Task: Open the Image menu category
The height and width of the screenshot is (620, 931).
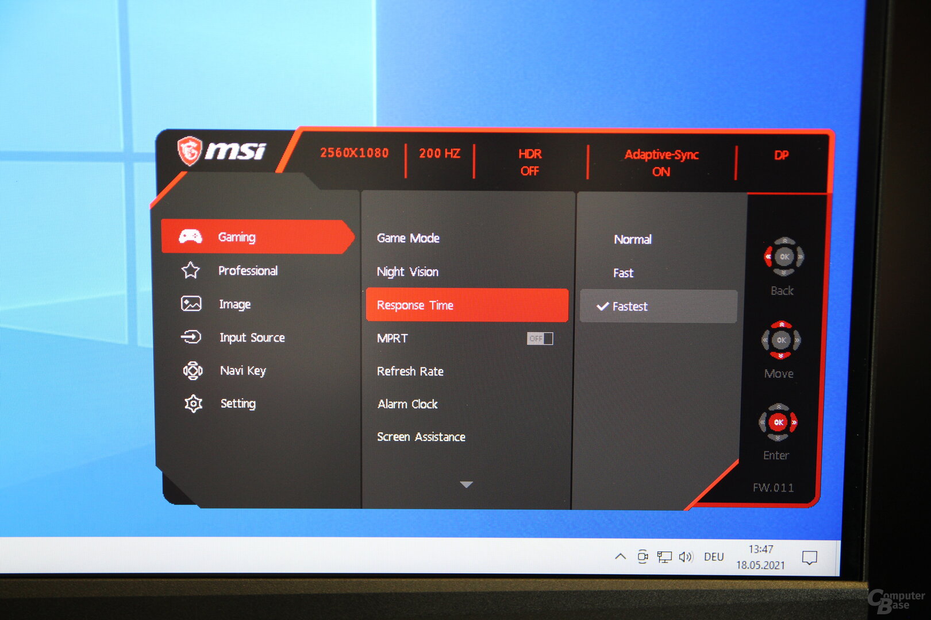Action: (234, 304)
